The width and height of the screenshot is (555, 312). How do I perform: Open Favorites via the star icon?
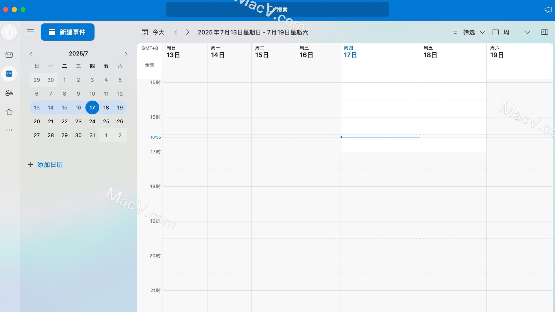click(x=9, y=112)
